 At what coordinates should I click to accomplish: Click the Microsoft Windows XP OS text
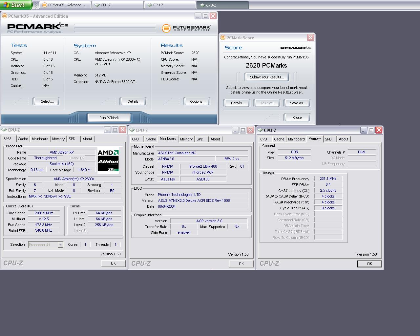113,53
